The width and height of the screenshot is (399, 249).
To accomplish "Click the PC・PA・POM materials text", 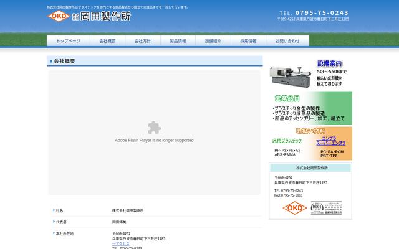I will point(332,152).
